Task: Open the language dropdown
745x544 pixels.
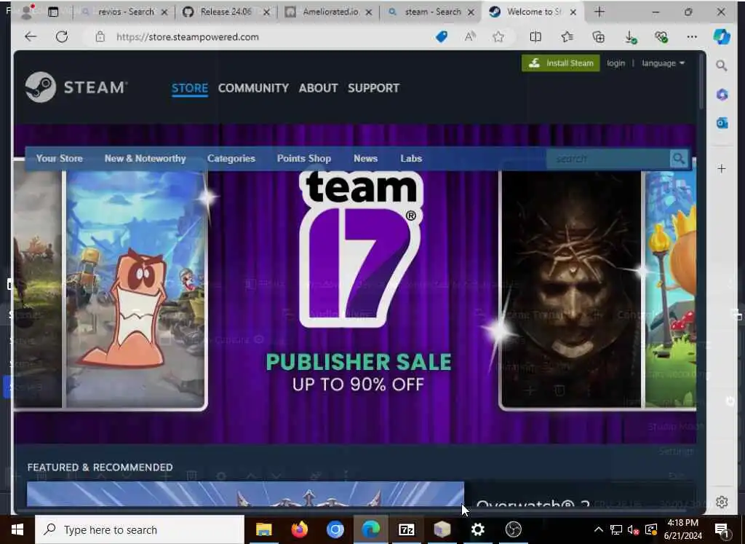Action: (x=664, y=63)
